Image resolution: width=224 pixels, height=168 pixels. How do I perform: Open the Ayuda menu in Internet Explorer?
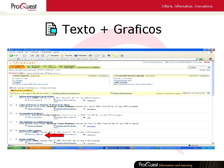pyautogui.click(x=56, y=52)
